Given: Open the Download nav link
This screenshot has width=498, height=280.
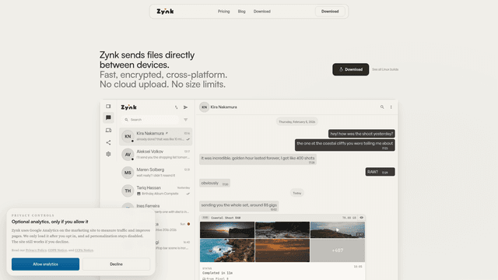Looking at the screenshot, I should click(x=262, y=12).
